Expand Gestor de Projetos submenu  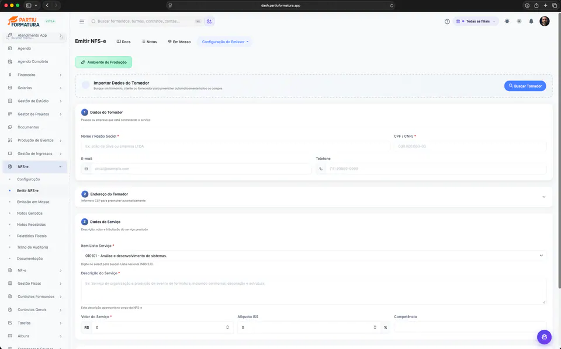click(x=60, y=114)
